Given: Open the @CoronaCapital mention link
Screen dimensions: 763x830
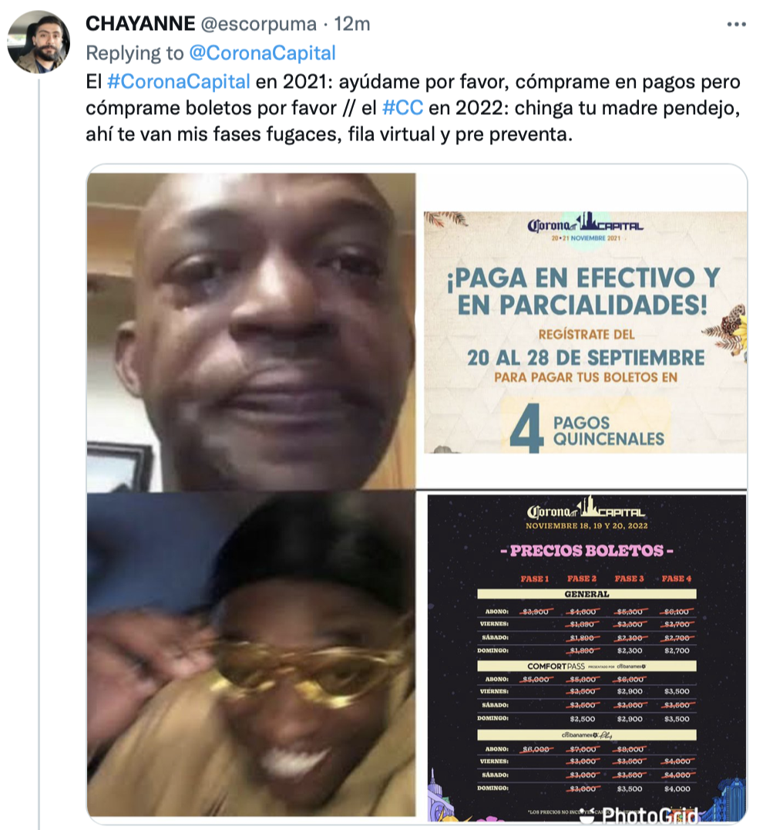Looking at the screenshot, I should pos(262,53).
